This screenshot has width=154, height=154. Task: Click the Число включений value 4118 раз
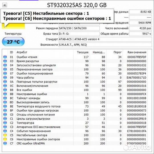coord(140,28)
